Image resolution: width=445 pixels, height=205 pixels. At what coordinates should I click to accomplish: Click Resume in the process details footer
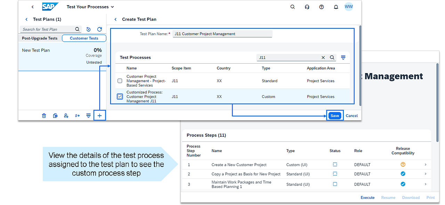(x=388, y=198)
